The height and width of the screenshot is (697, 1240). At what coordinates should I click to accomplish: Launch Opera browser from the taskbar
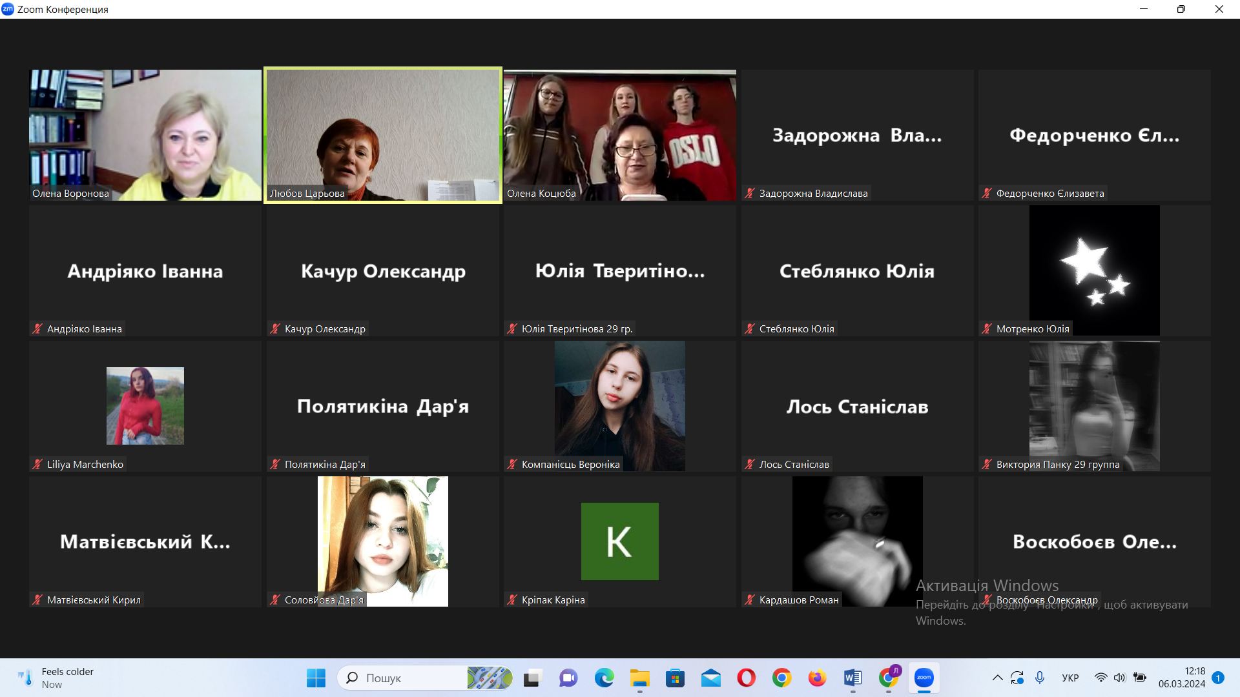(746, 678)
